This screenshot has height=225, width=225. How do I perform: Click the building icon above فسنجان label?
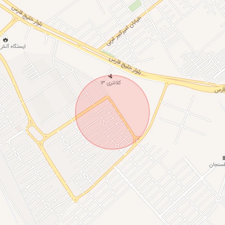click(x=224, y=158)
